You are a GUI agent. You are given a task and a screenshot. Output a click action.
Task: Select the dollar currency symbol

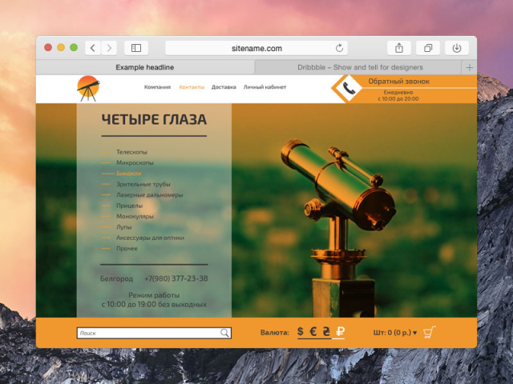coord(301,331)
